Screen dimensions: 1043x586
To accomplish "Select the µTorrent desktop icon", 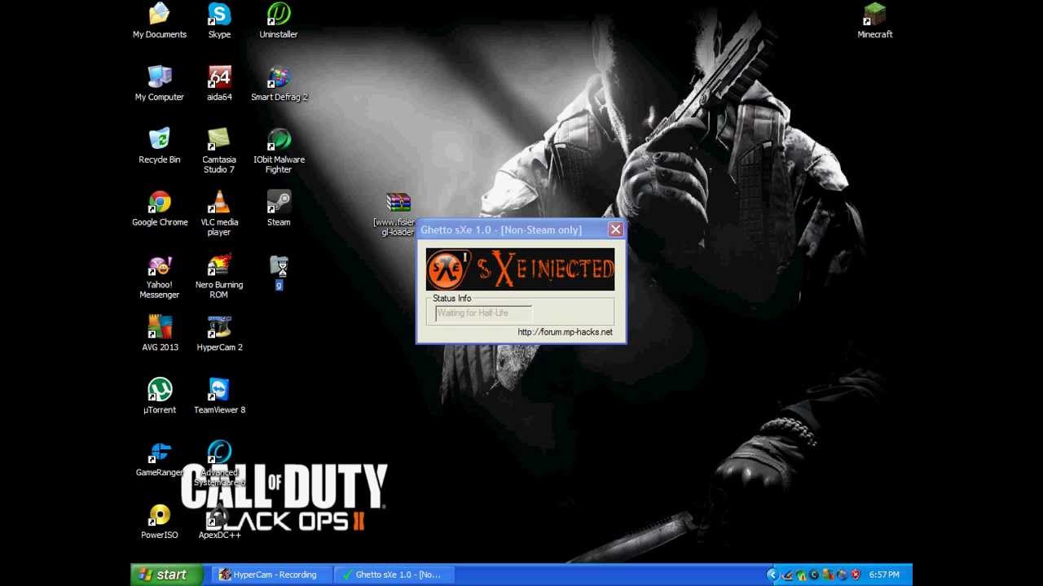I will click(160, 396).
